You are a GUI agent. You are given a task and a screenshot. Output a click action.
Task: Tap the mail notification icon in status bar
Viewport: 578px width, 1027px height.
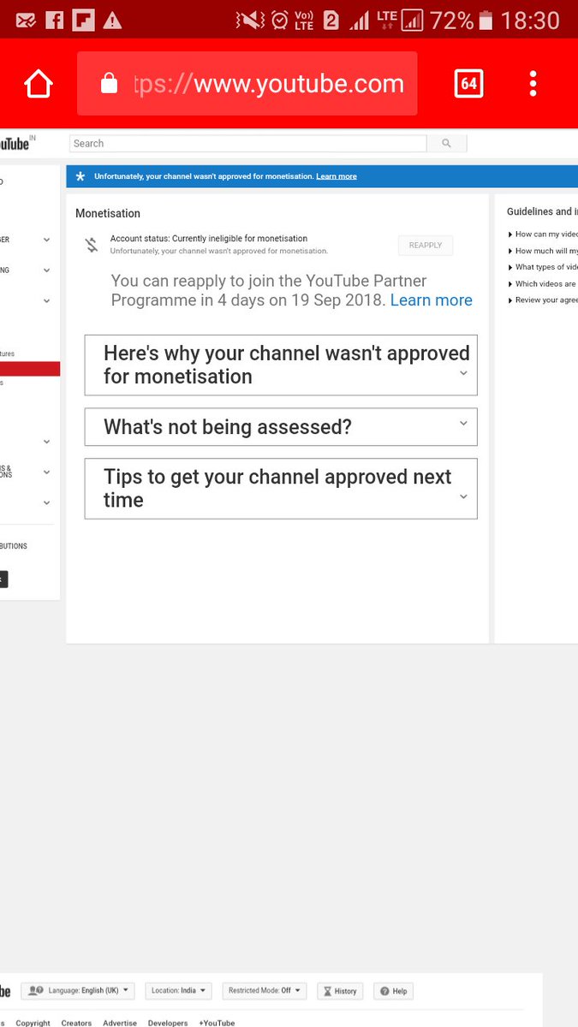[x=25, y=21]
